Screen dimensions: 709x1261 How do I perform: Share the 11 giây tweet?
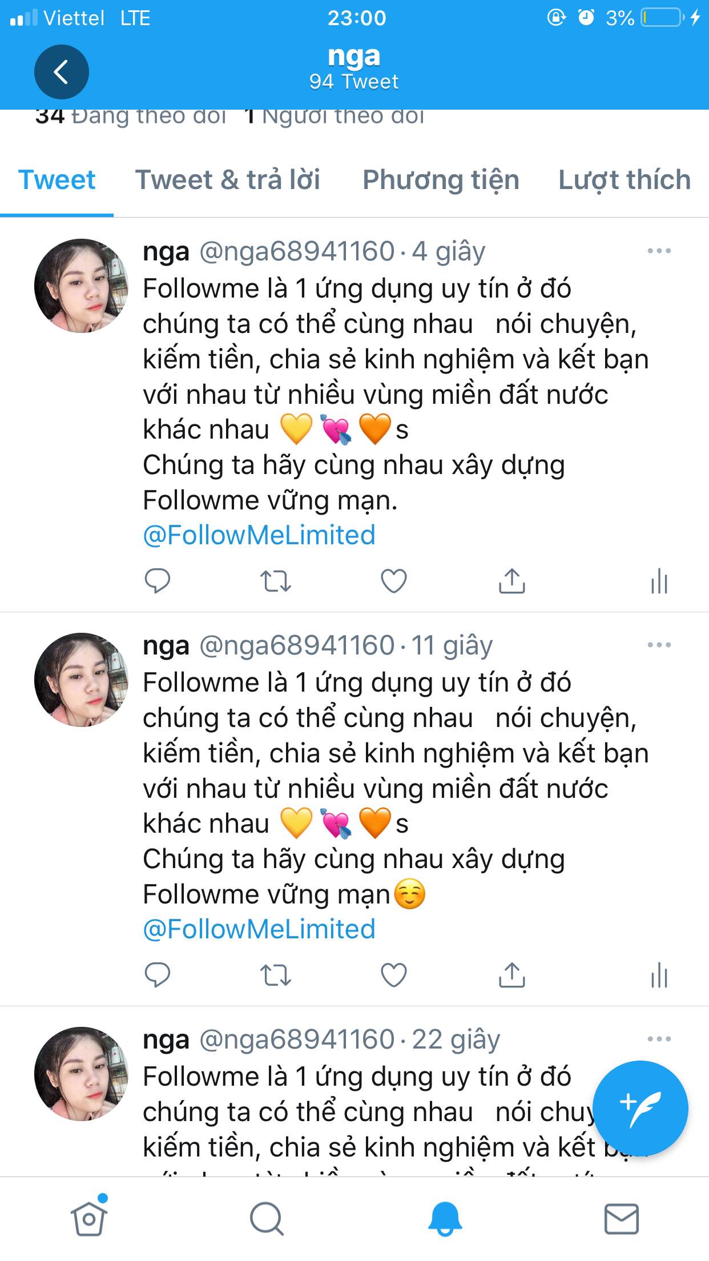pos(512,975)
